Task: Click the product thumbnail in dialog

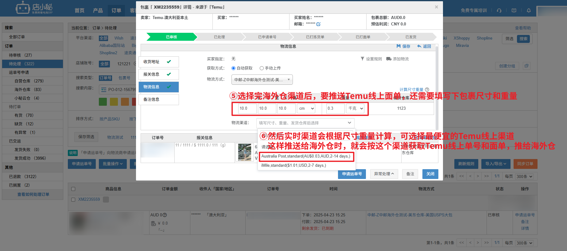Action: click(x=245, y=153)
